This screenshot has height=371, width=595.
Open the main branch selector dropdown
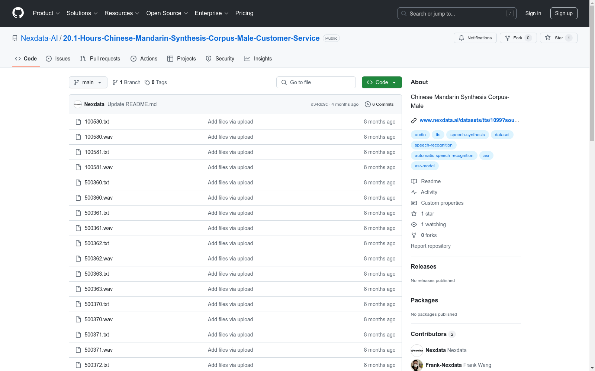(x=88, y=82)
